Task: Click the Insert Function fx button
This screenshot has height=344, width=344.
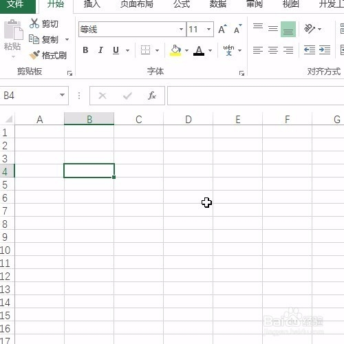Action: tap(152, 96)
